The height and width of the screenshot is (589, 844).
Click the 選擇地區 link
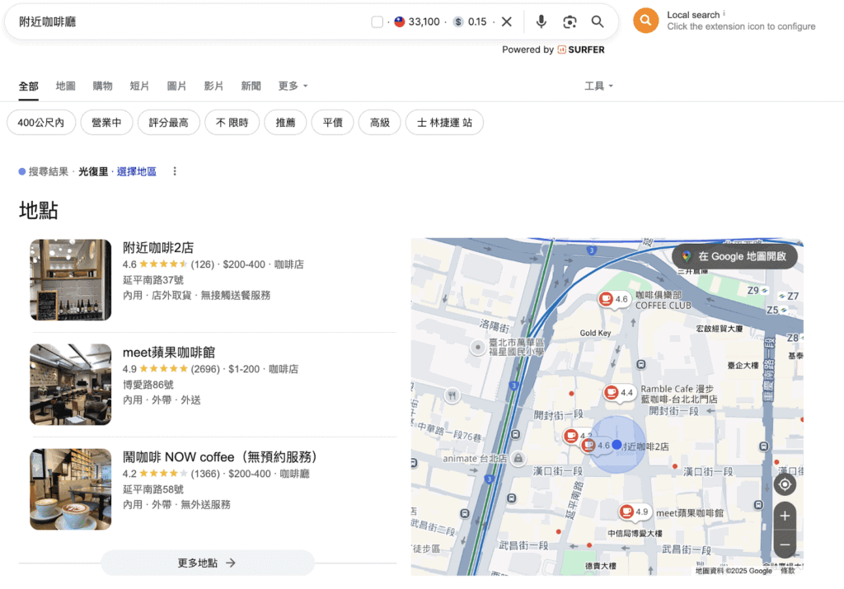click(137, 171)
